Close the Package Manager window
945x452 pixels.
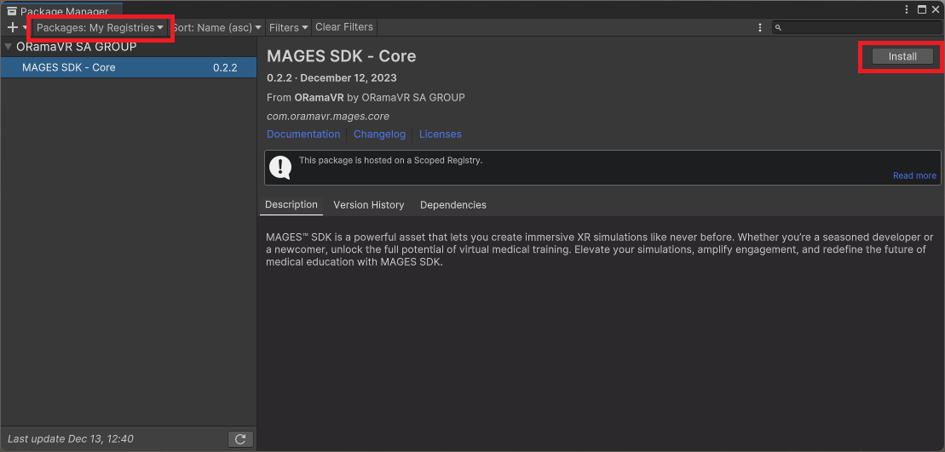[x=936, y=9]
